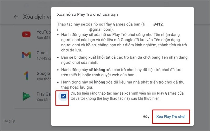Select the Gmail service name text
Viewport: 210px width, 131px height.
click(42, 53)
